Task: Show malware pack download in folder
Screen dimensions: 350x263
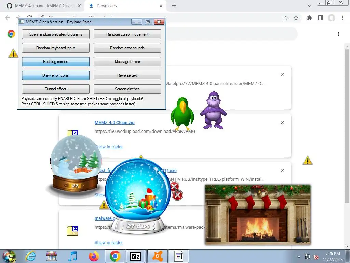Action: point(109,243)
